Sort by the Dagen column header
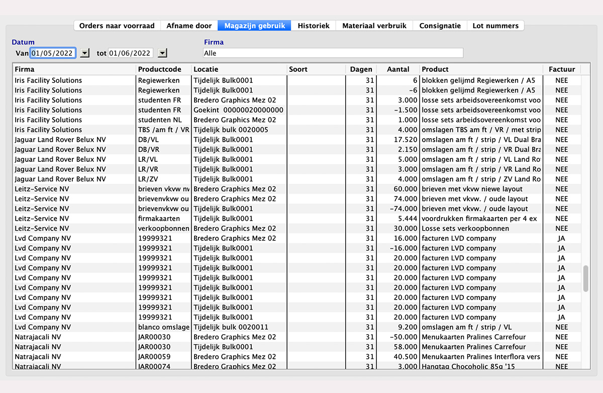This screenshot has width=603, height=393. point(361,69)
